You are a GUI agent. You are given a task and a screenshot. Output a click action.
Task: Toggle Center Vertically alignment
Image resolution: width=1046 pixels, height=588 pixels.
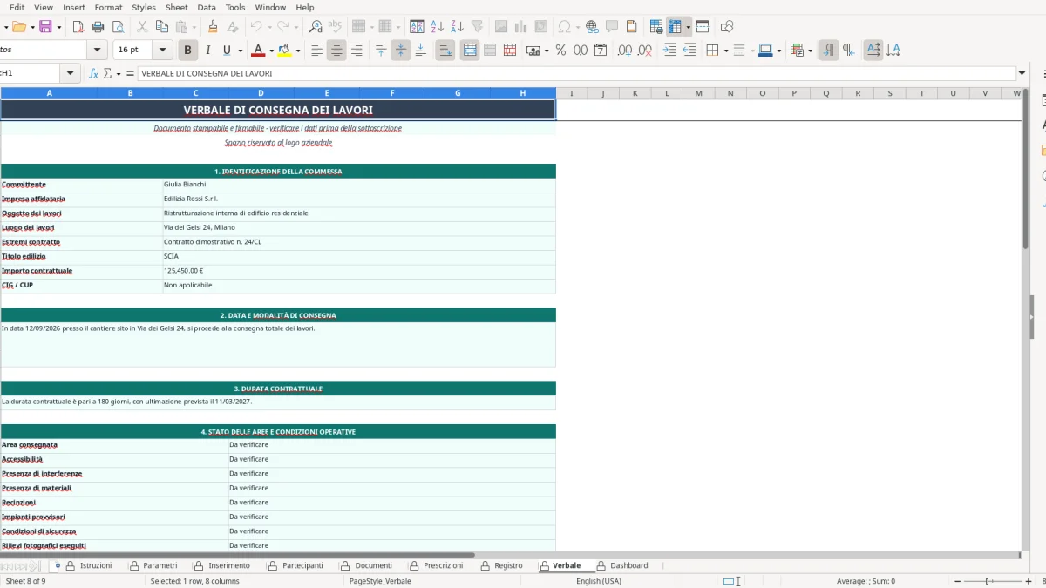[x=401, y=51]
